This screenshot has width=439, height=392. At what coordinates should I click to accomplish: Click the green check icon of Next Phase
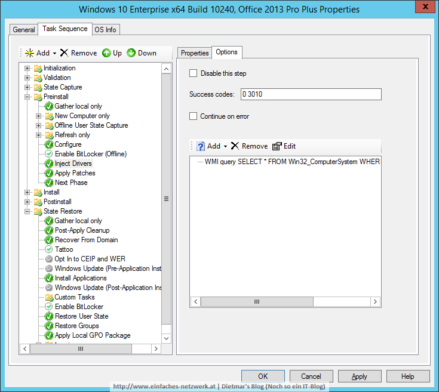(x=49, y=183)
